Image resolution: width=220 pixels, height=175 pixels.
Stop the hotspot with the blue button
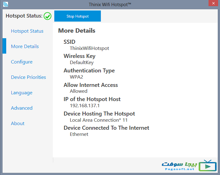point(78,16)
